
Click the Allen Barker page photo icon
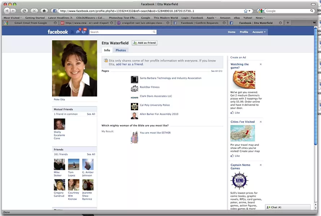134,116
